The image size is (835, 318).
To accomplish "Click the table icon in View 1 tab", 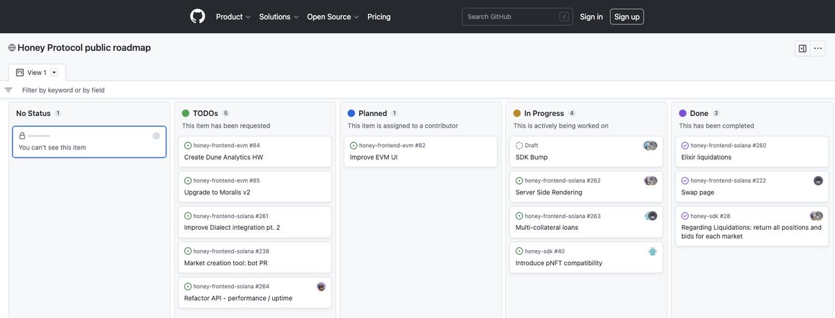I will tap(19, 72).
